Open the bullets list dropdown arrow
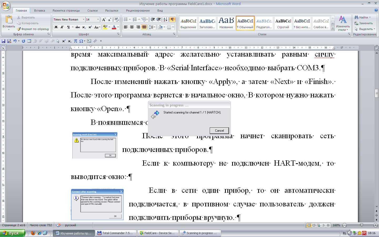379x237 pixels. pyautogui.click(x=130, y=19)
